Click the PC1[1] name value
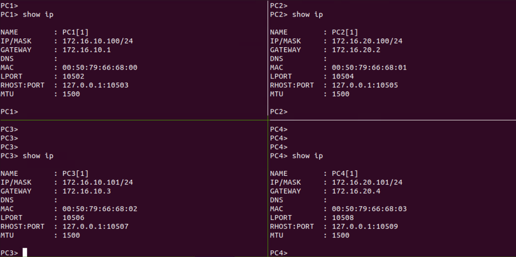This screenshot has height=257, width=516. click(x=76, y=32)
